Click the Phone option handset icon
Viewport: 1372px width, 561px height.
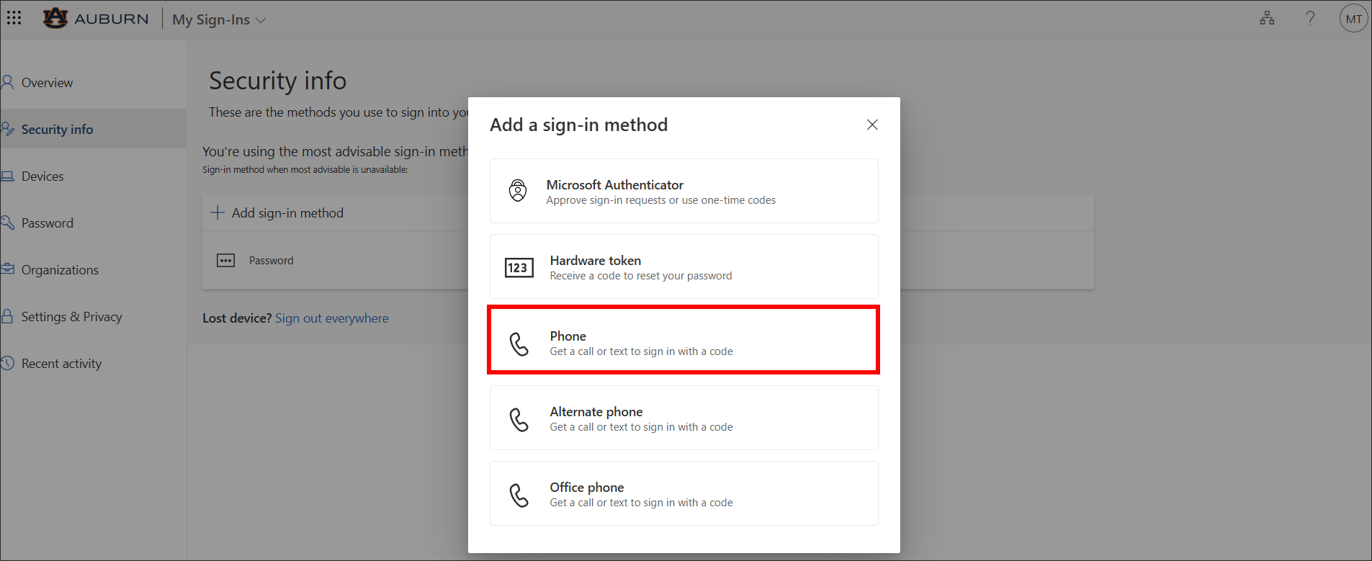point(519,344)
